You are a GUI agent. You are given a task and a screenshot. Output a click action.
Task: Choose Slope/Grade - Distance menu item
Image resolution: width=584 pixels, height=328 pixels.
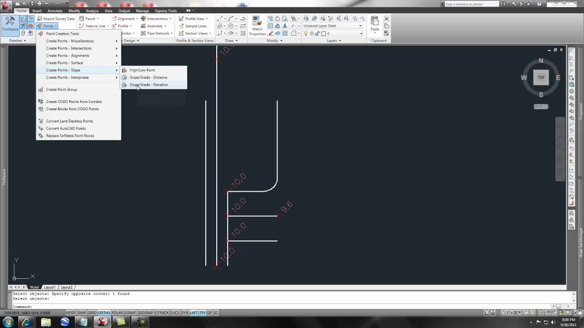[153, 77]
